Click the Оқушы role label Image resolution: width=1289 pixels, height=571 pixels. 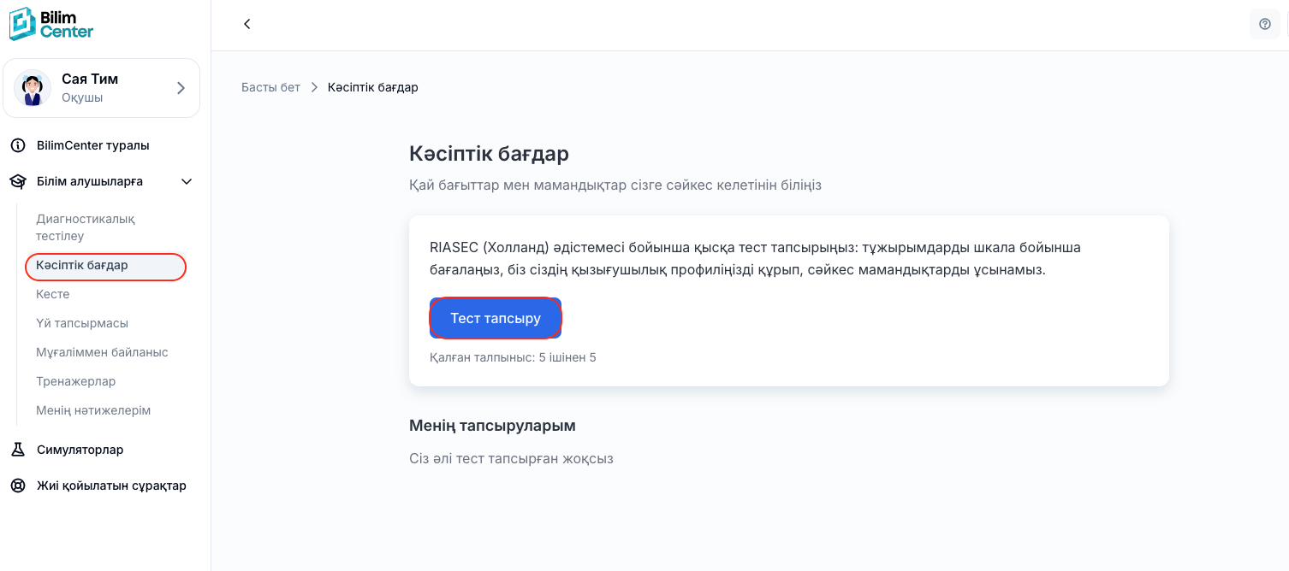click(82, 97)
